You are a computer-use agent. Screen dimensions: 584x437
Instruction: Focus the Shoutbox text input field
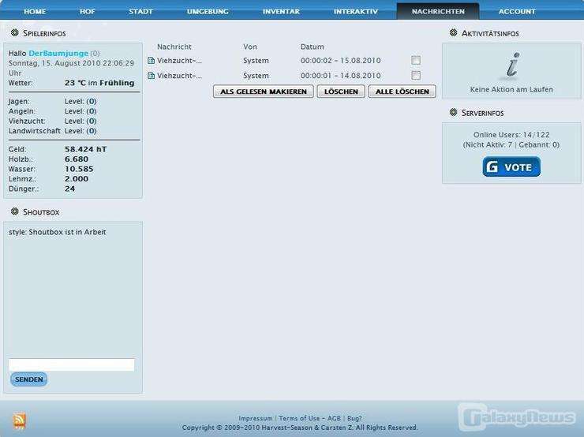[x=71, y=364]
